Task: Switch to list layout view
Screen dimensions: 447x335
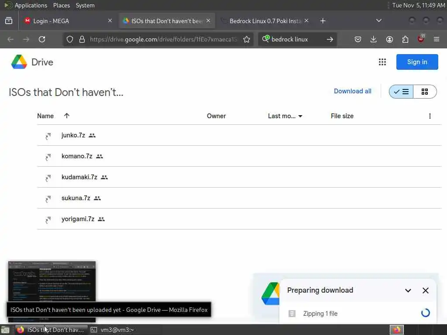Action: coord(401,92)
